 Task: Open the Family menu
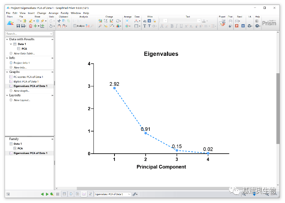(x=65, y=13)
